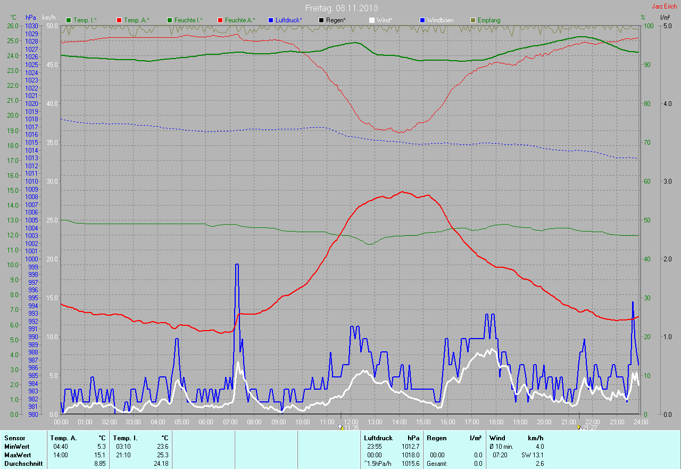Click the Feuchte A. red legend square
The image size is (681, 469).
(220, 20)
